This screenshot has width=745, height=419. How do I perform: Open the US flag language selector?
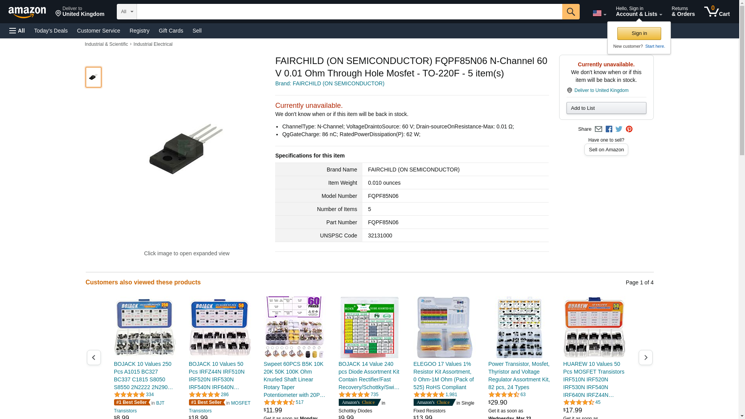(x=599, y=14)
